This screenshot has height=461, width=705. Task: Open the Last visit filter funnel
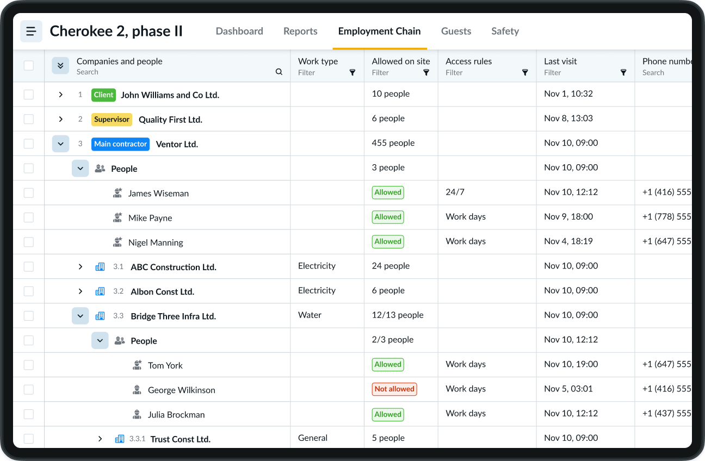(623, 72)
